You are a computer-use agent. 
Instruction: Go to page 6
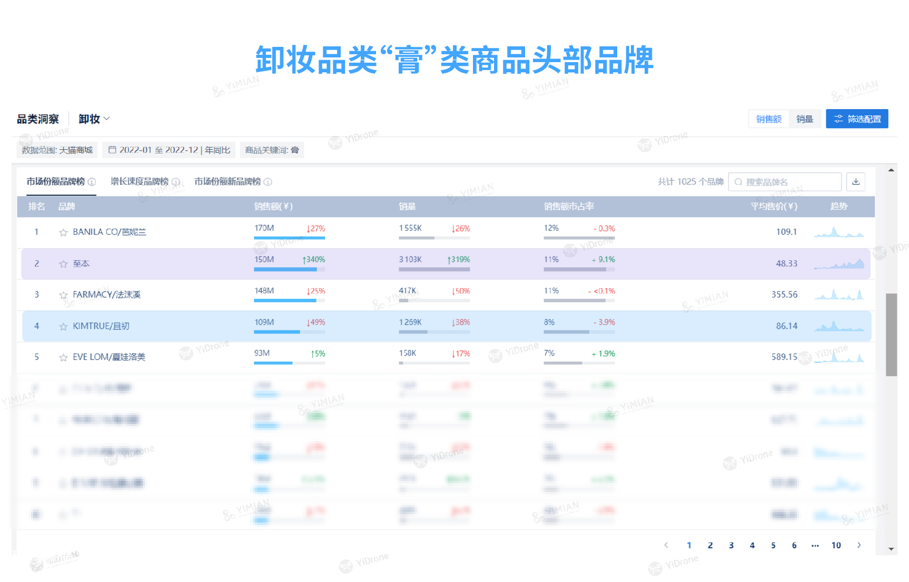pos(794,545)
